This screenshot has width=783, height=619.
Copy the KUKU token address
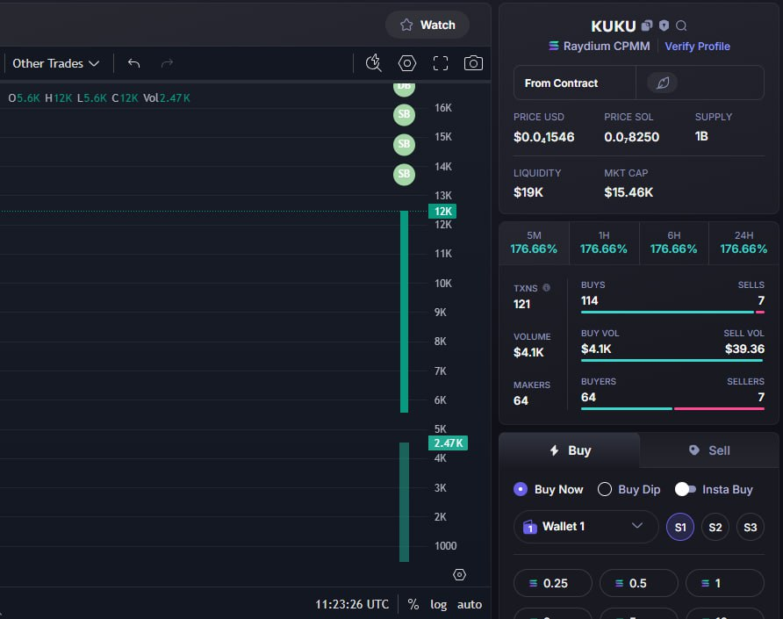647,25
